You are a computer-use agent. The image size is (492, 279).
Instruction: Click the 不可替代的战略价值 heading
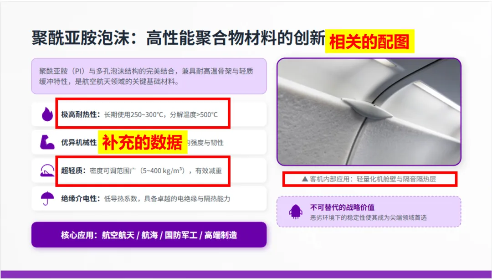[342, 207]
